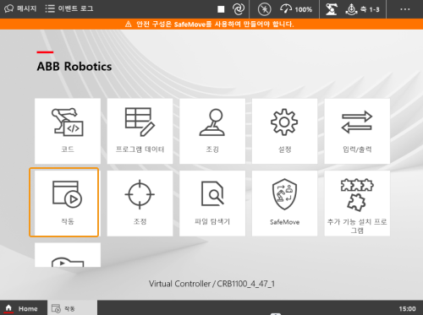Open the three-dot more menu

coord(405,9)
